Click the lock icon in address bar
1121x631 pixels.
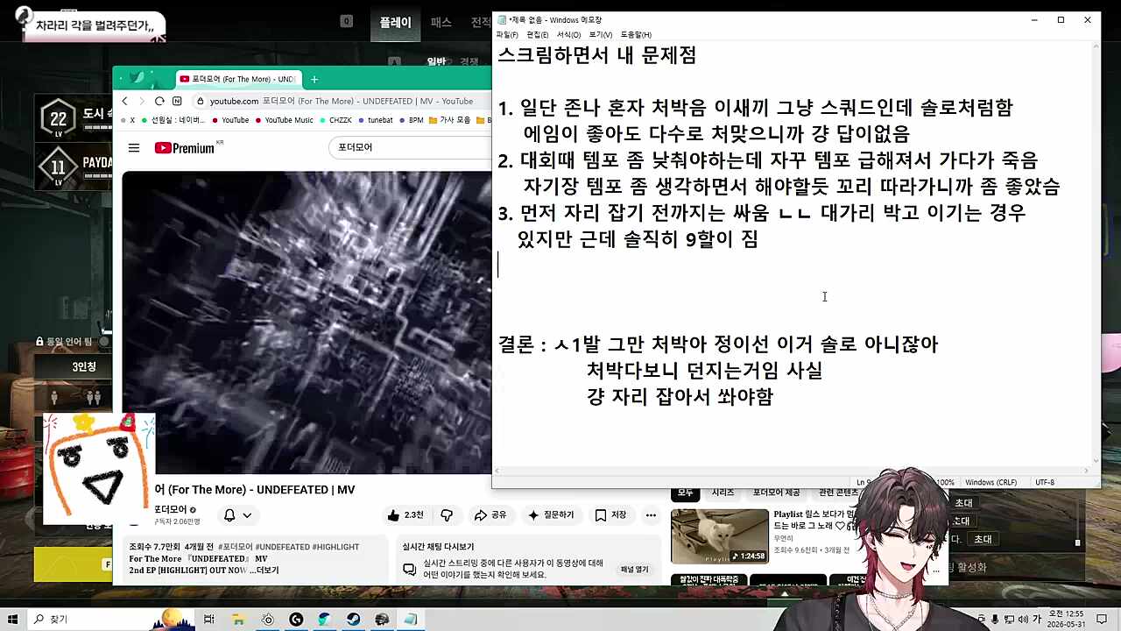pyautogui.click(x=201, y=102)
